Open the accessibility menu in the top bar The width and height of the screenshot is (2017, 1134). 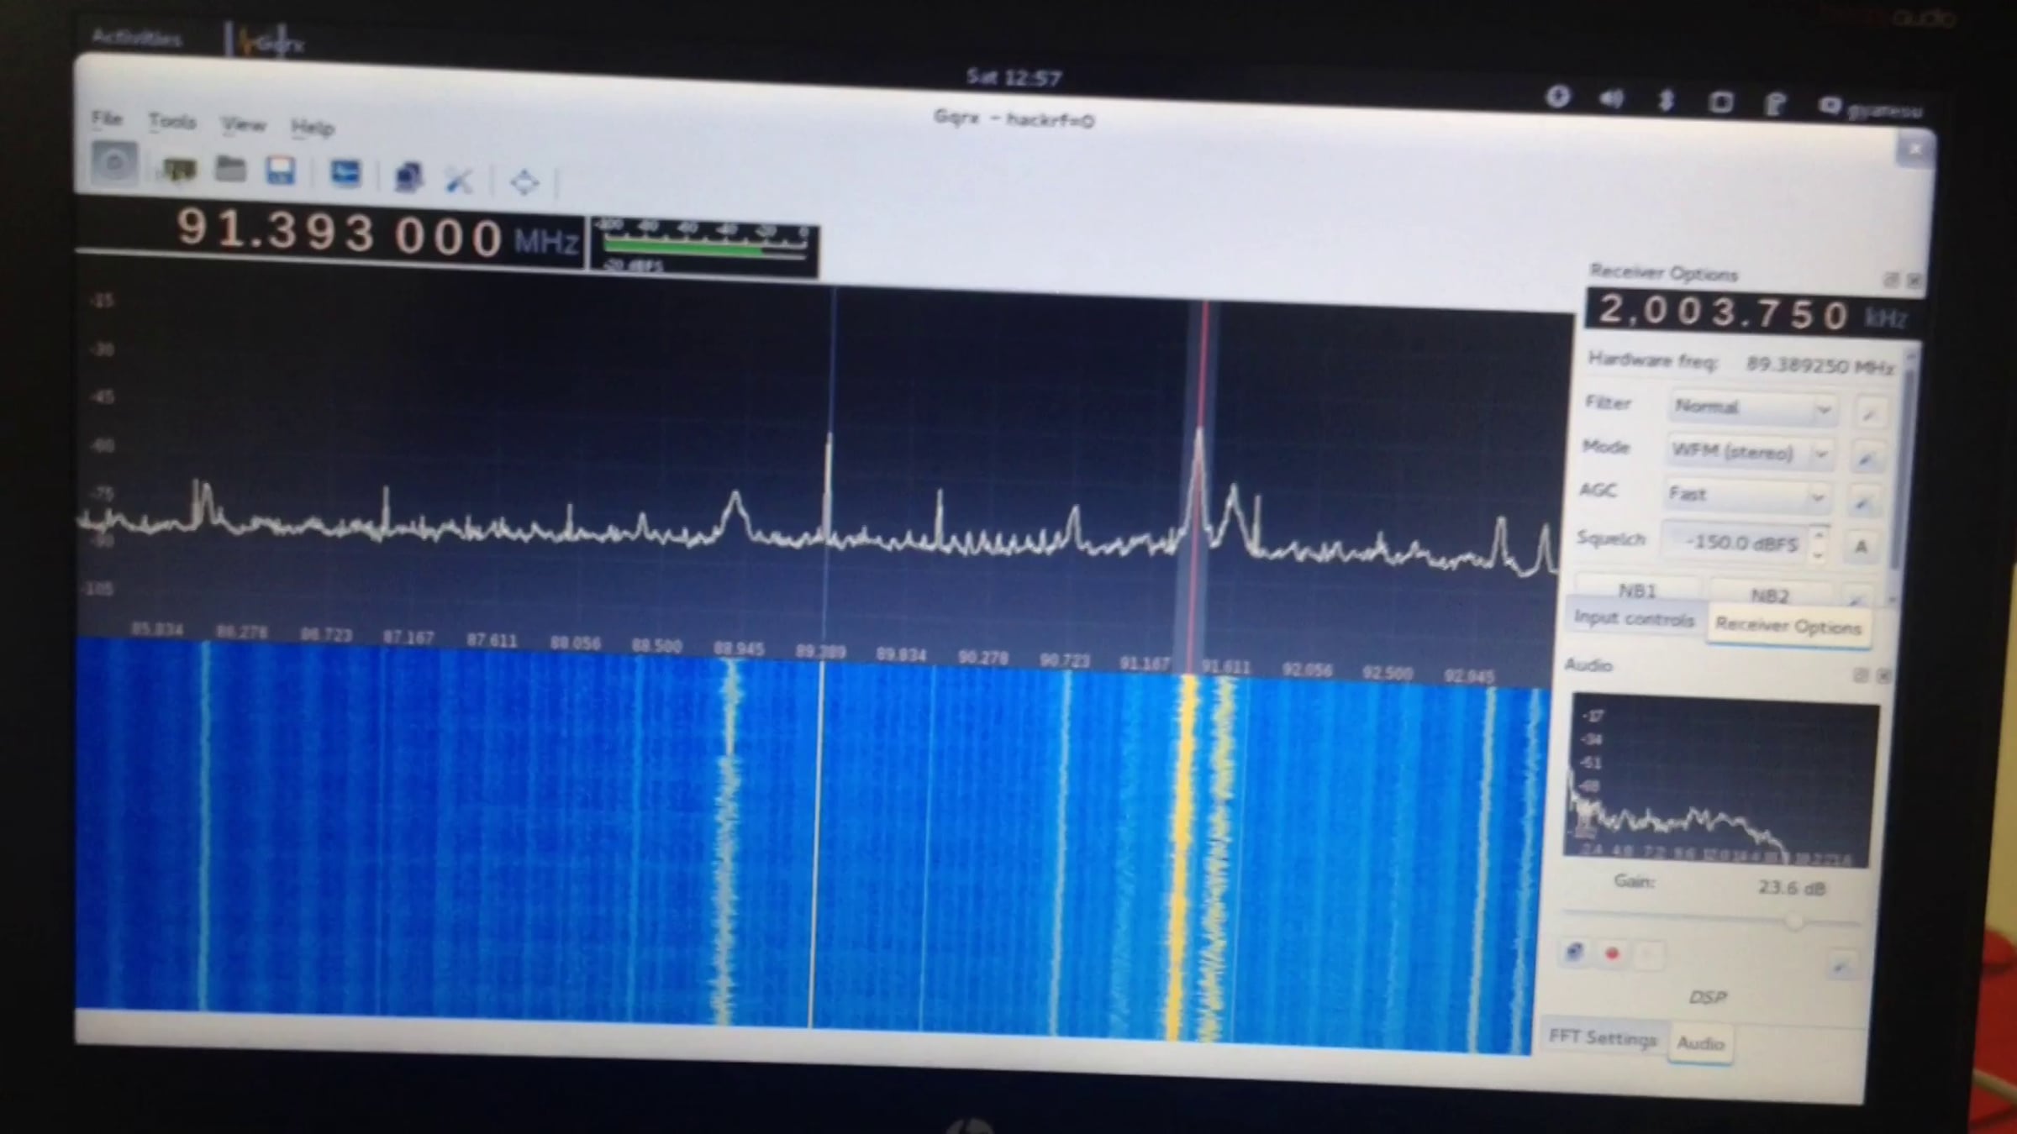(x=1557, y=97)
